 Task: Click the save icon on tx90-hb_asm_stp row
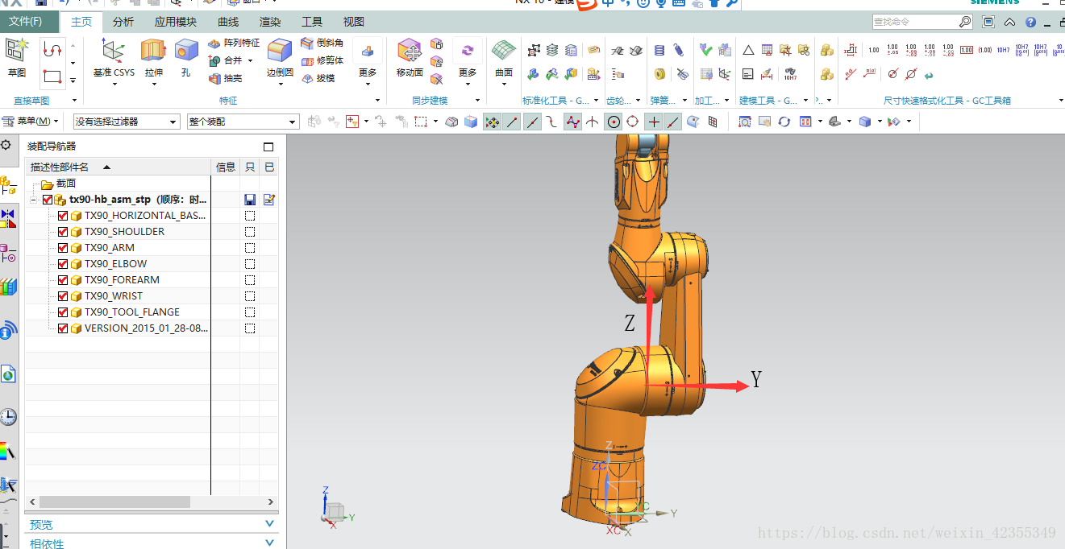click(x=250, y=200)
